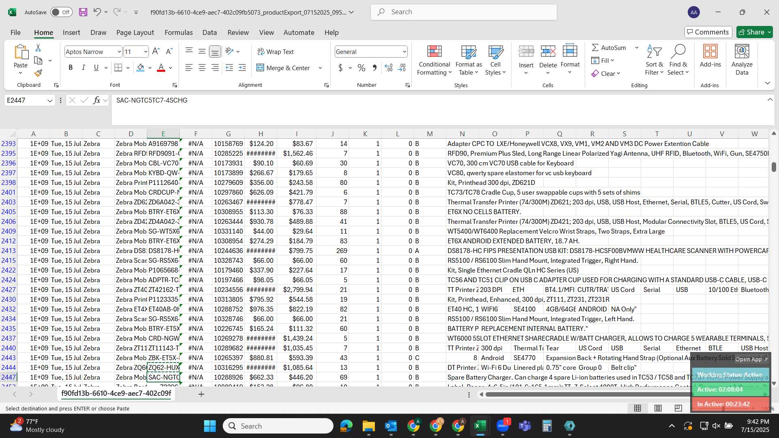779x438 pixels.
Task: Click the Paste clipboard icon
Action: (21, 53)
